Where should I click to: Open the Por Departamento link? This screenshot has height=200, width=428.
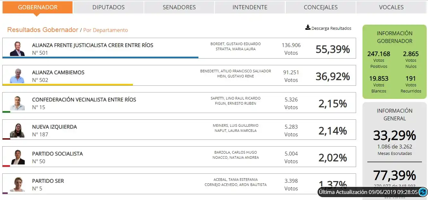pyautogui.click(x=106, y=30)
